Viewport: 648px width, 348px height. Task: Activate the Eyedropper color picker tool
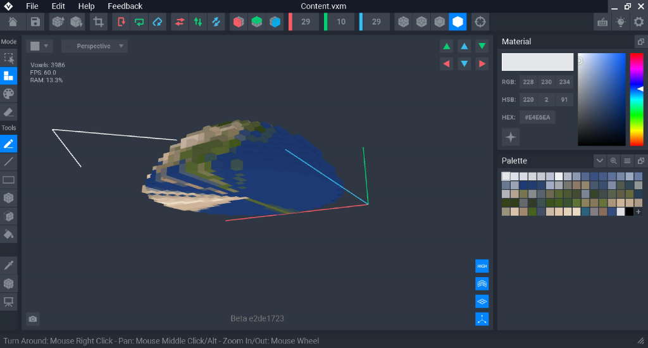click(x=9, y=264)
